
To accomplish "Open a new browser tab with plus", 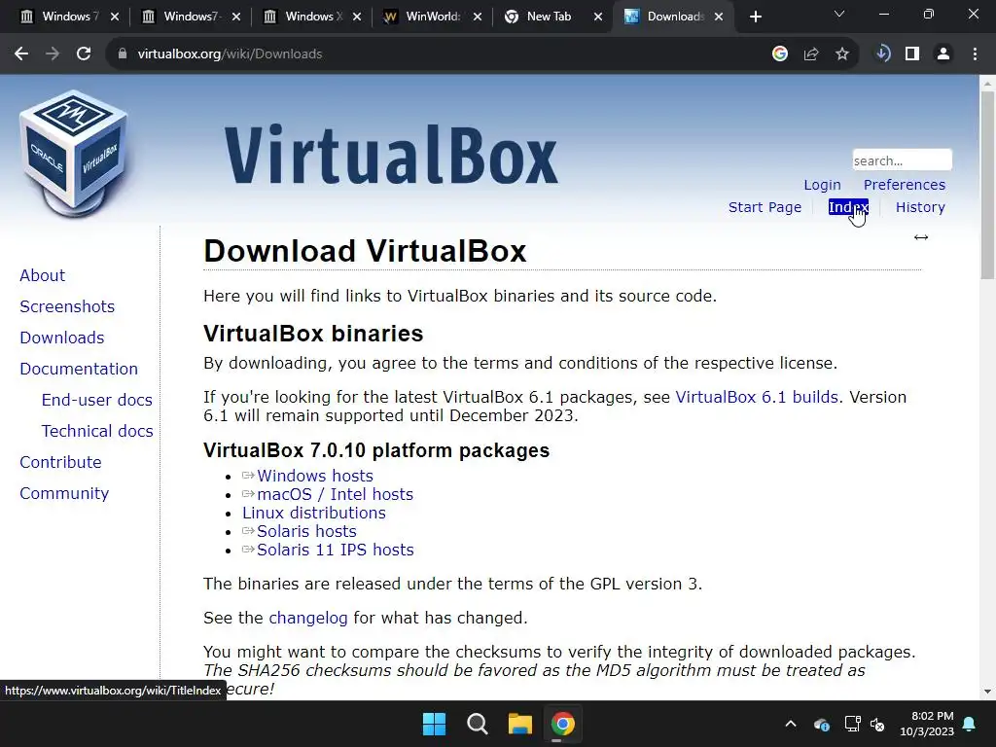I will tap(755, 17).
